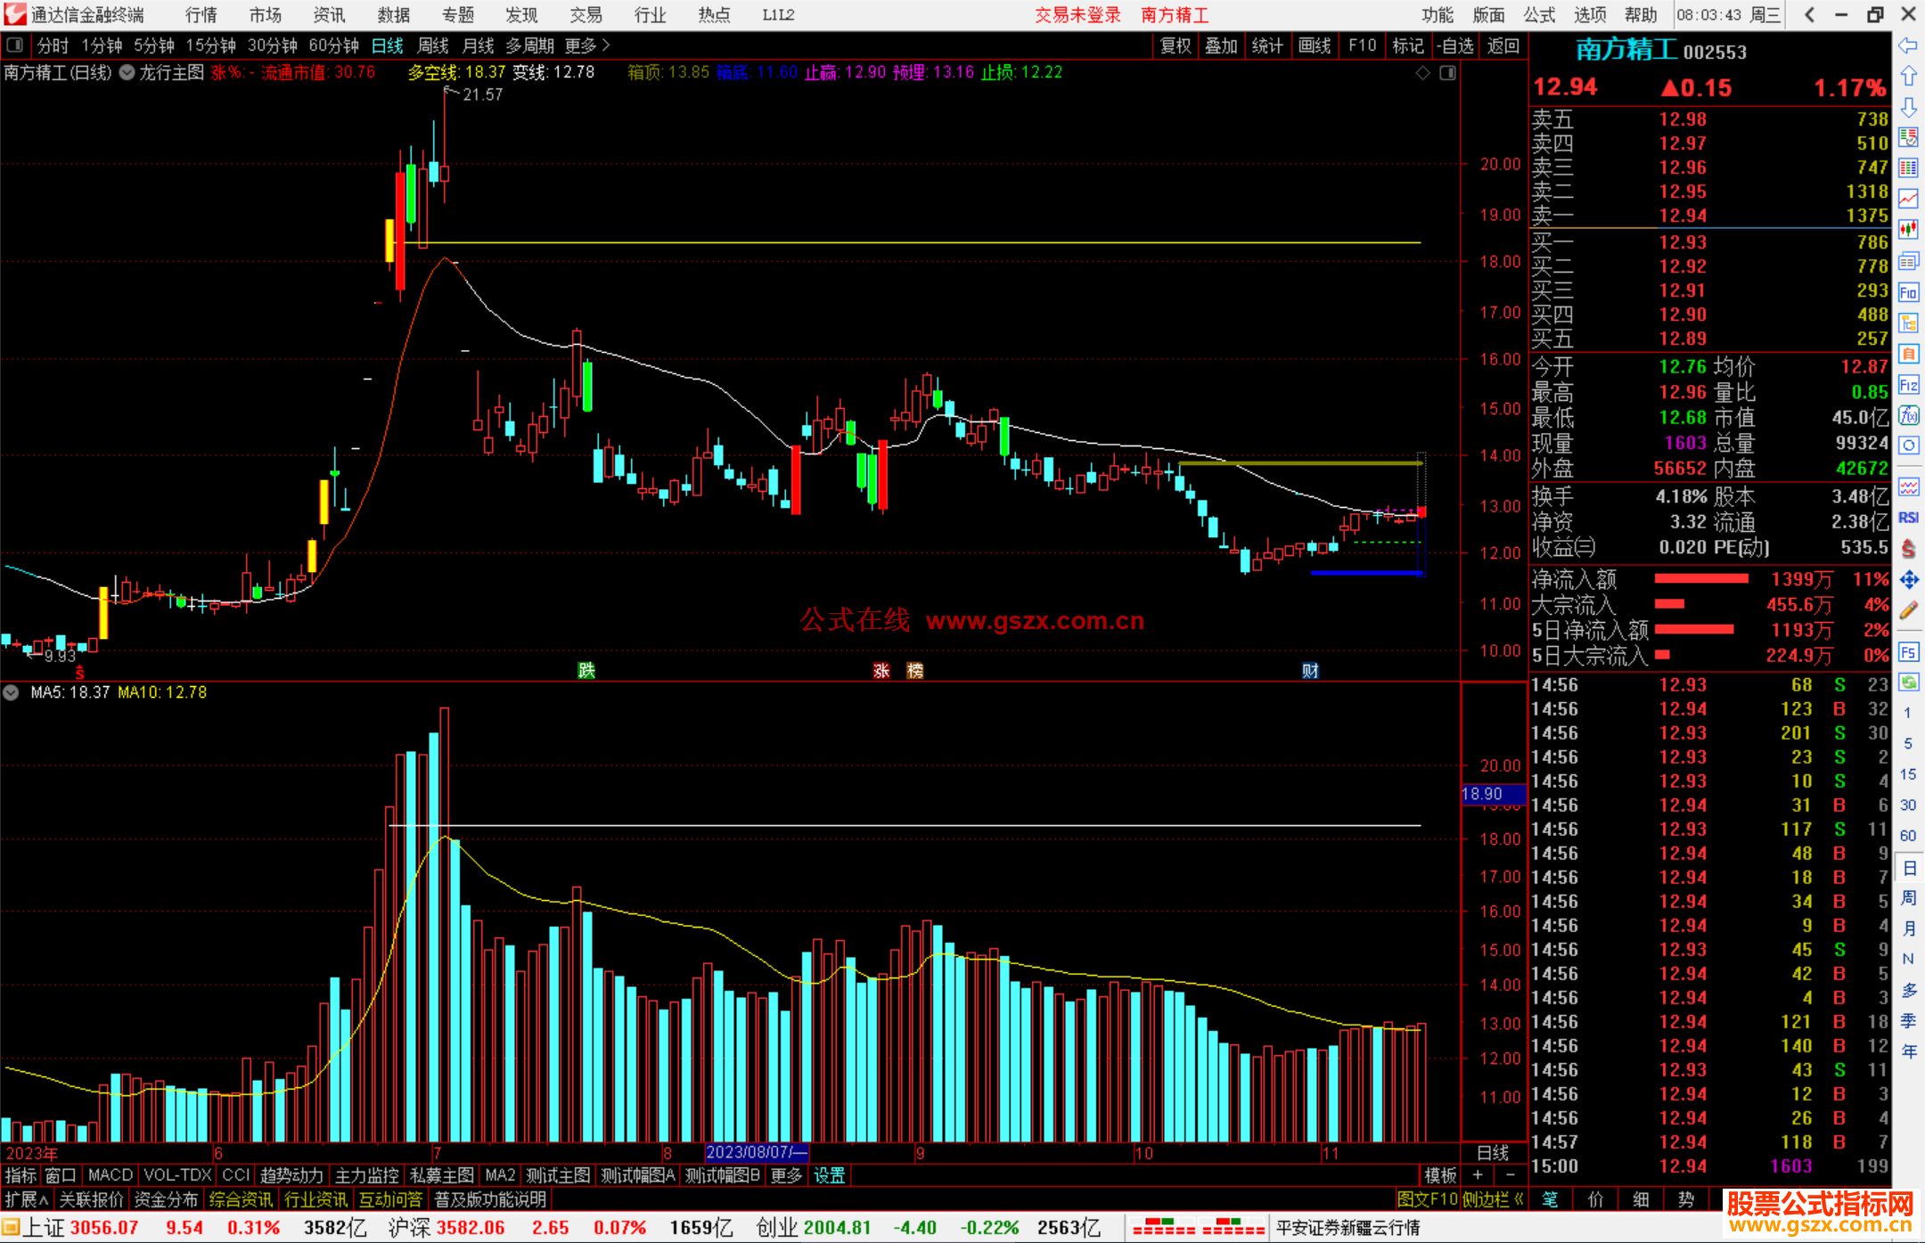This screenshot has height=1243, width=1925.
Task: Collapse the 侧边栏 sidebar
Action: [x=1493, y=1199]
